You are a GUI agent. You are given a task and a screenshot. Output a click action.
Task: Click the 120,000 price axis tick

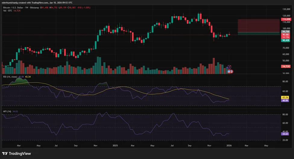point(286,16)
